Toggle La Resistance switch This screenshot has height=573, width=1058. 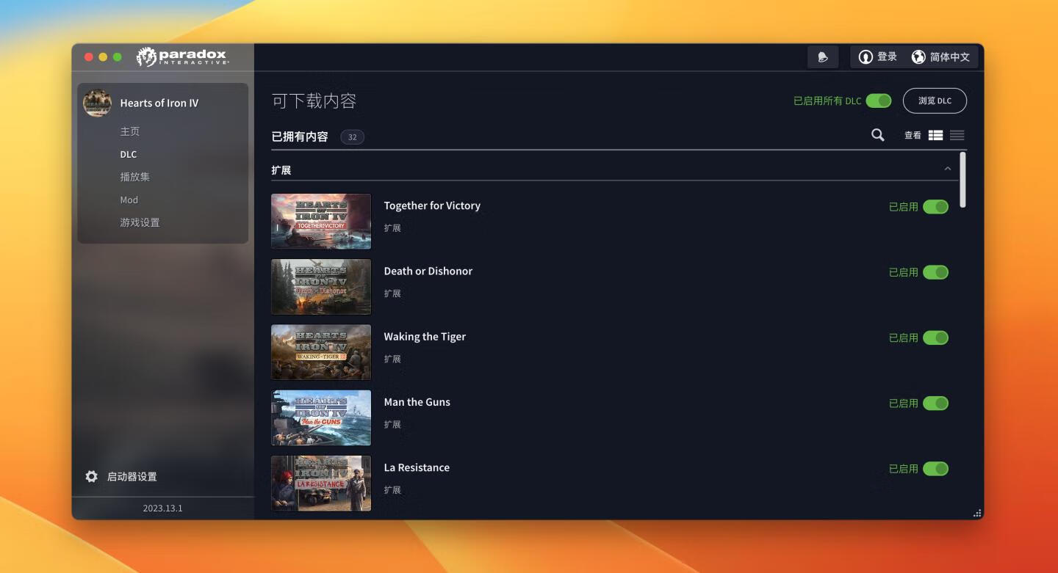pos(935,468)
